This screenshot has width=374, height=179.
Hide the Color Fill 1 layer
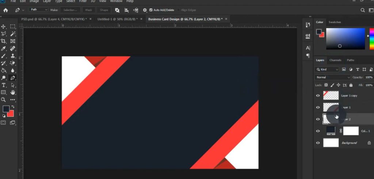318,131
